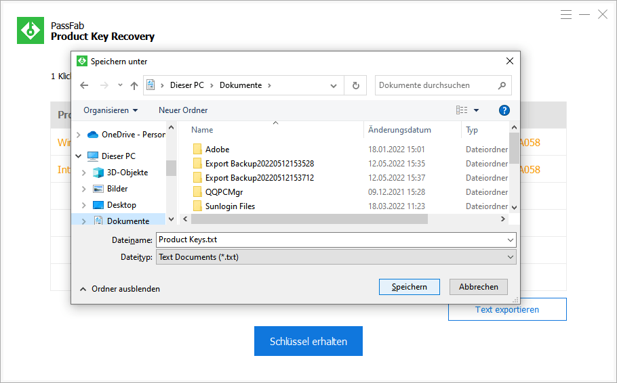The width and height of the screenshot is (617, 383).
Task: Click the Adobe folder icon
Action: (197, 150)
